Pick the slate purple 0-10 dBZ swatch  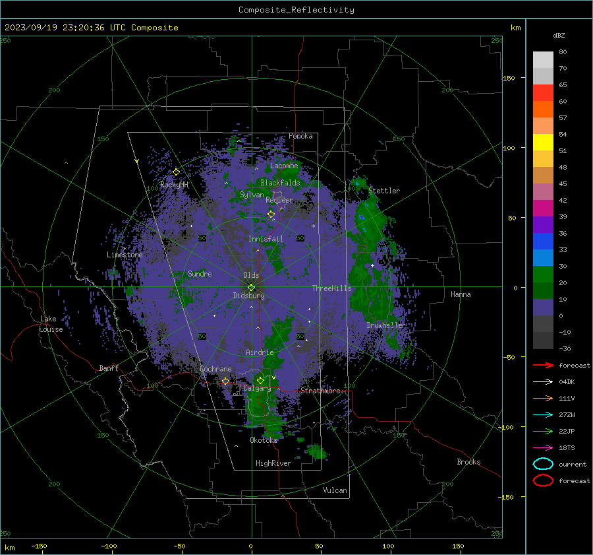pyautogui.click(x=543, y=308)
